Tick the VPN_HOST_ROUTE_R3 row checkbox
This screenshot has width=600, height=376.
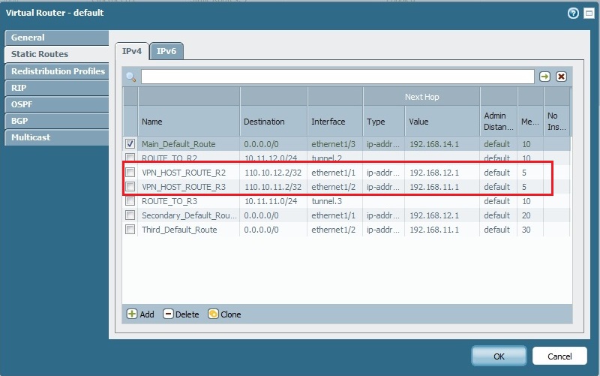131,186
